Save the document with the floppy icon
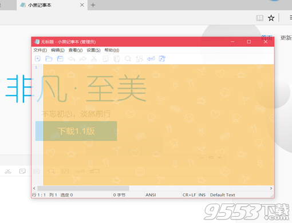 point(60,59)
